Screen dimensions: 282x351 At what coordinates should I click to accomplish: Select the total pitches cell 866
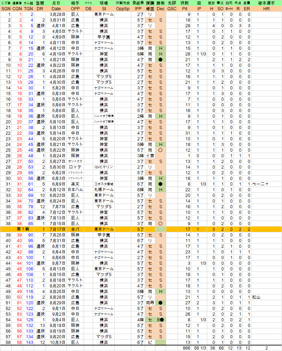186,348
